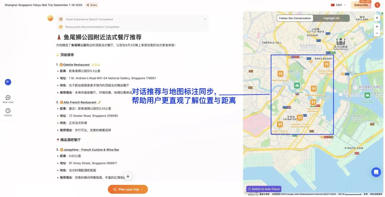
Task: Click the Marina Bay green landmark pin
Action: point(367,95)
